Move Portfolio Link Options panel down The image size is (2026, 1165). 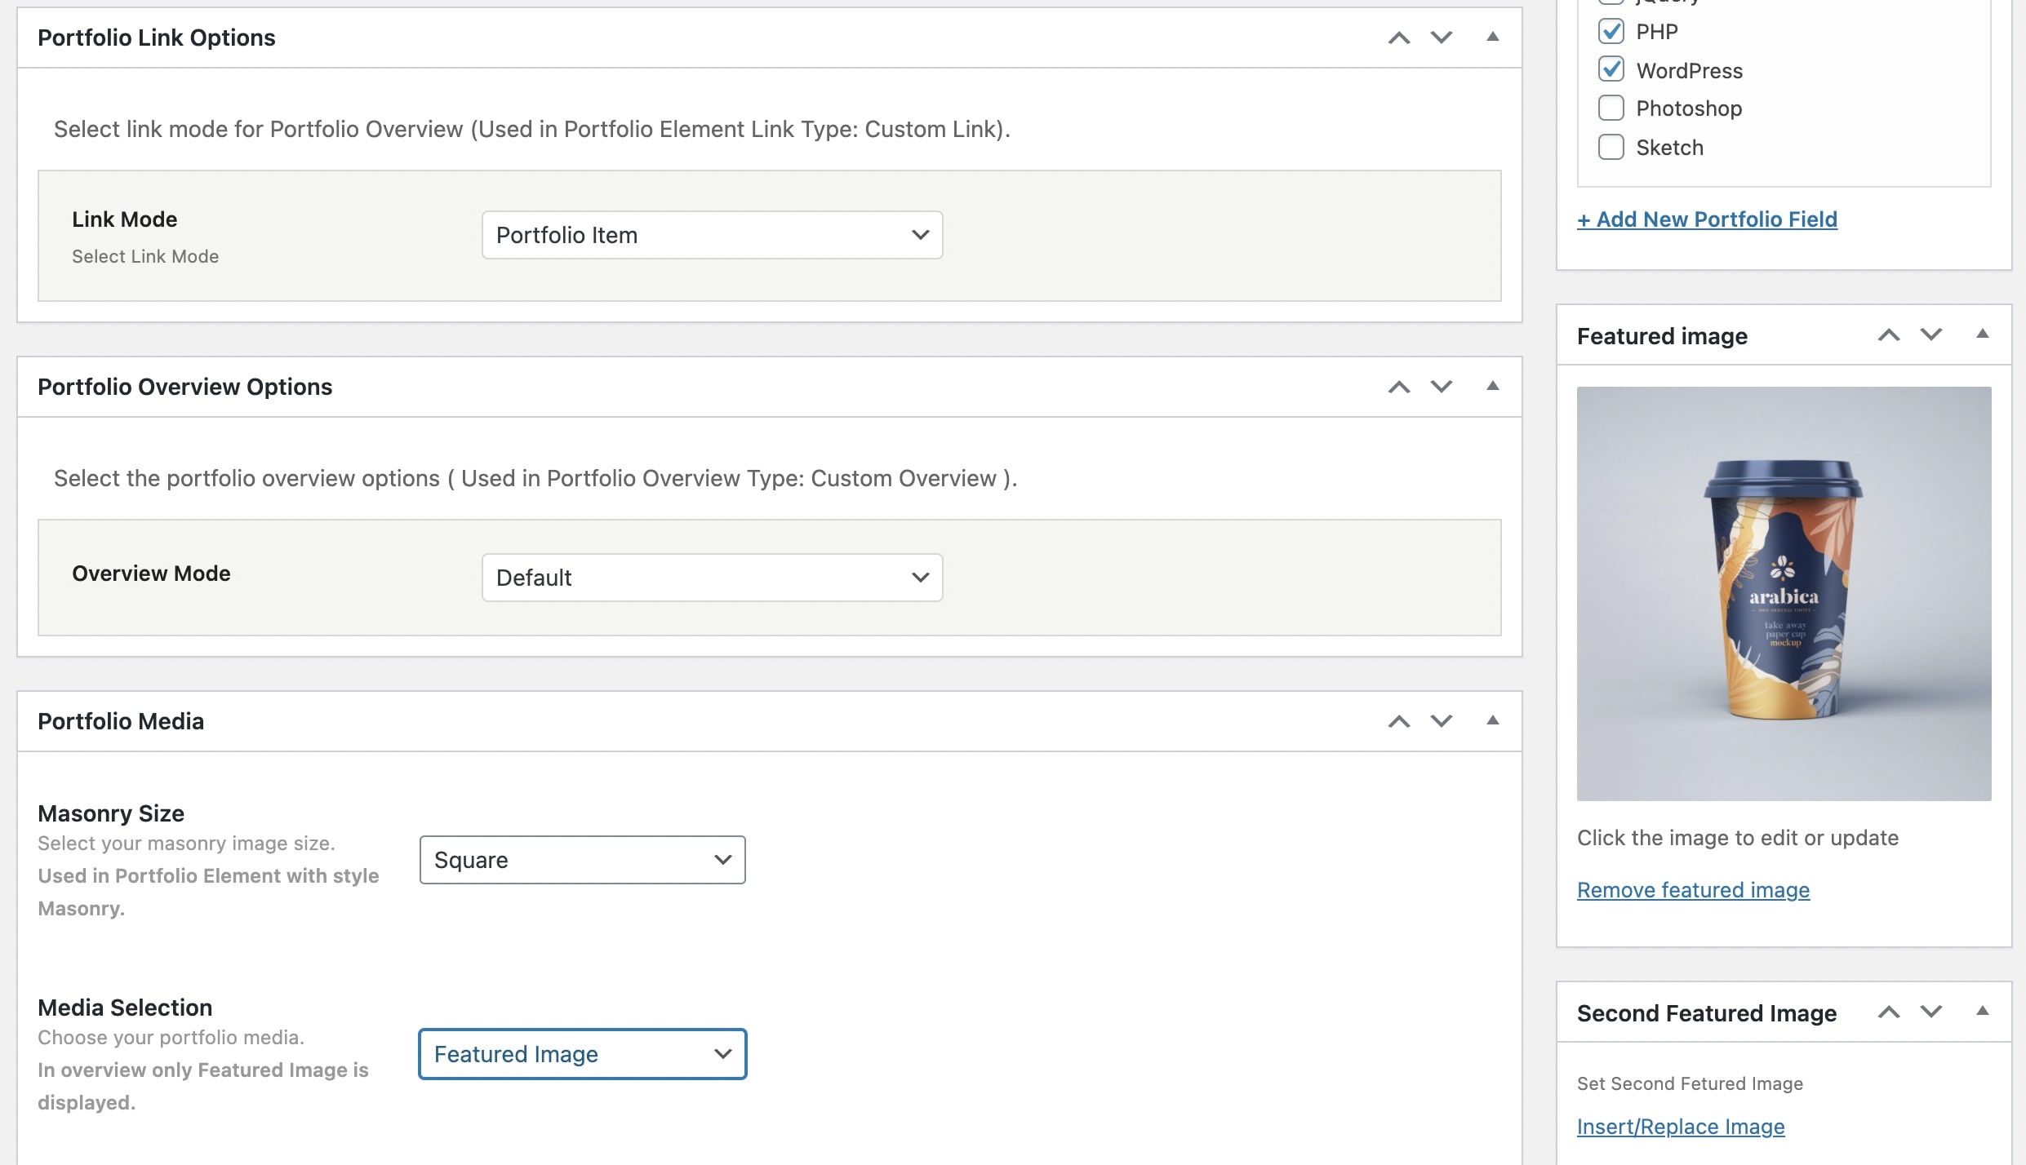[1442, 38]
